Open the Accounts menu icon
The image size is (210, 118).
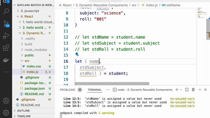tap(6, 101)
